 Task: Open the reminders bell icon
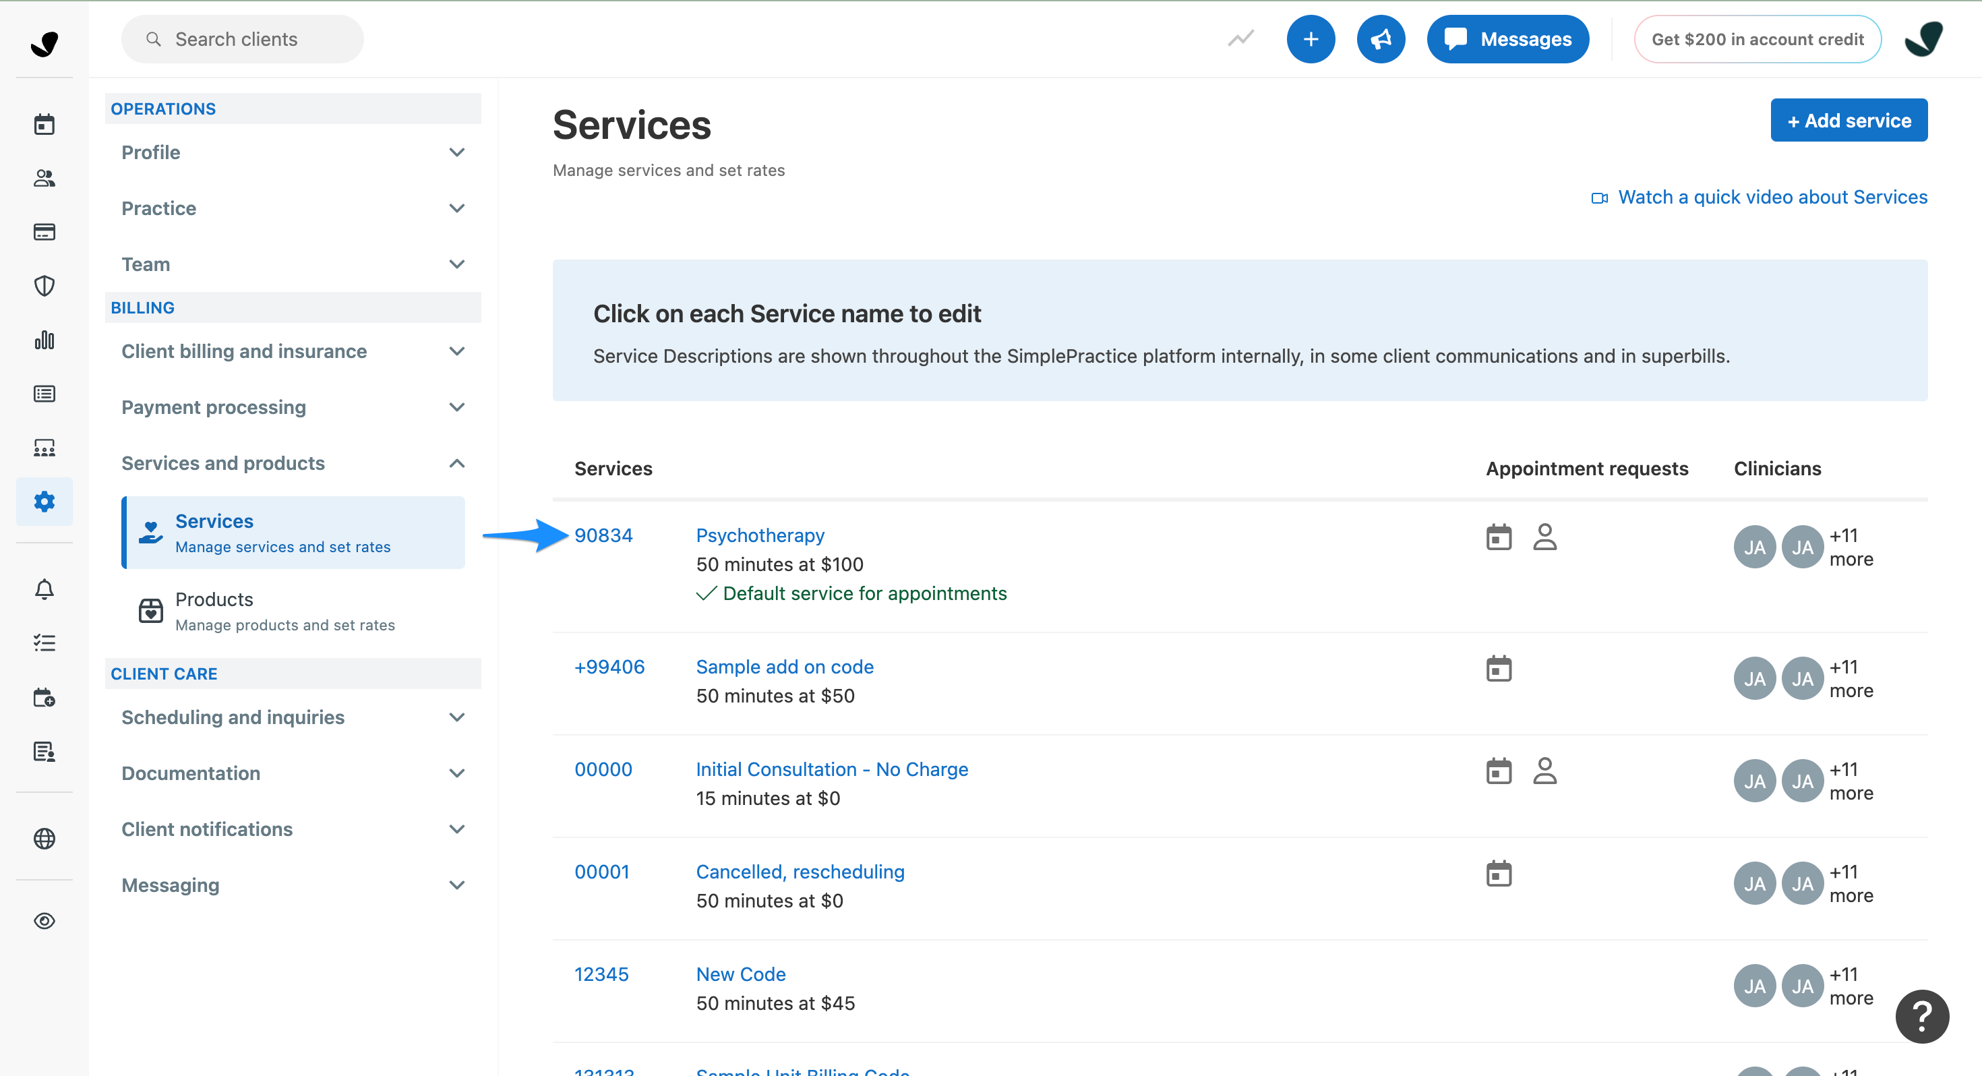pyautogui.click(x=44, y=589)
